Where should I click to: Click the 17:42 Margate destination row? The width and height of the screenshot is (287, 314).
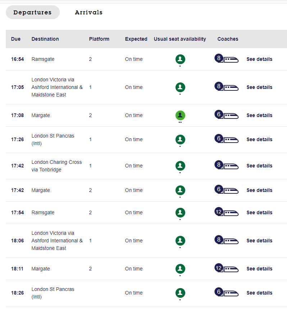click(41, 190)
